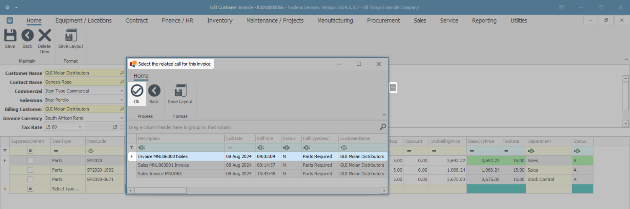Open the Finance / HR menu
Screen dimensions: 630x209
point(177,20)
